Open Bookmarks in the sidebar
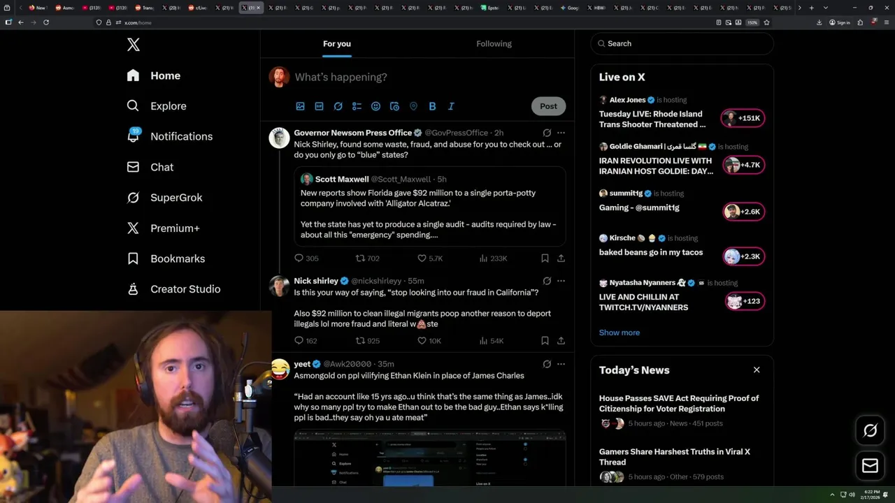 pos(166,258)
